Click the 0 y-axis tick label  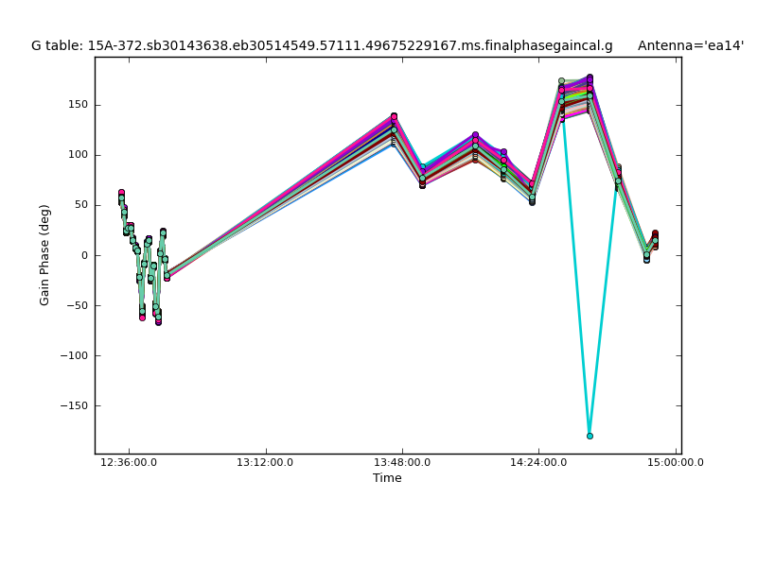(84, 255)
